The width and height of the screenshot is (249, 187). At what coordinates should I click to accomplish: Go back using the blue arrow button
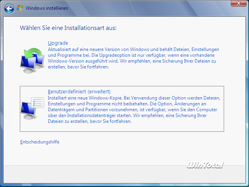(x=9, y=9)
